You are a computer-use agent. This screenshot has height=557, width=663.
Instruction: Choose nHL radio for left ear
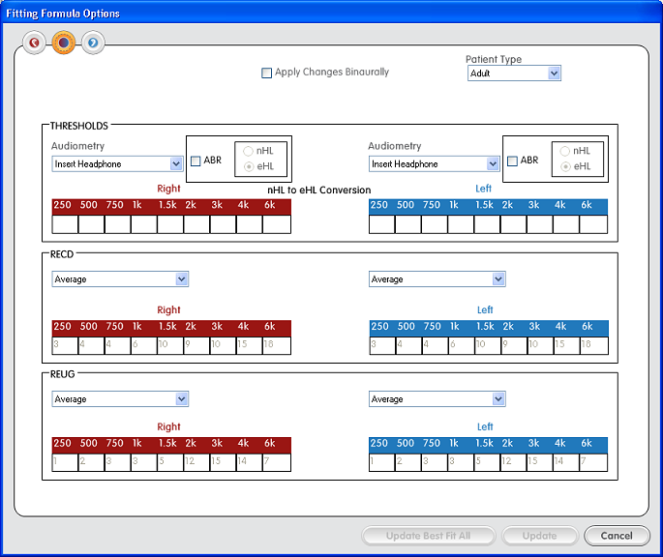(x=565, y=151)
